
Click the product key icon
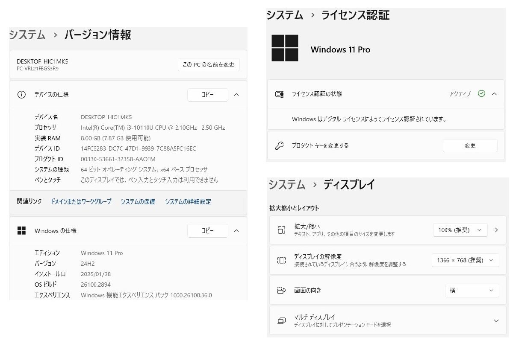(280, 145)
